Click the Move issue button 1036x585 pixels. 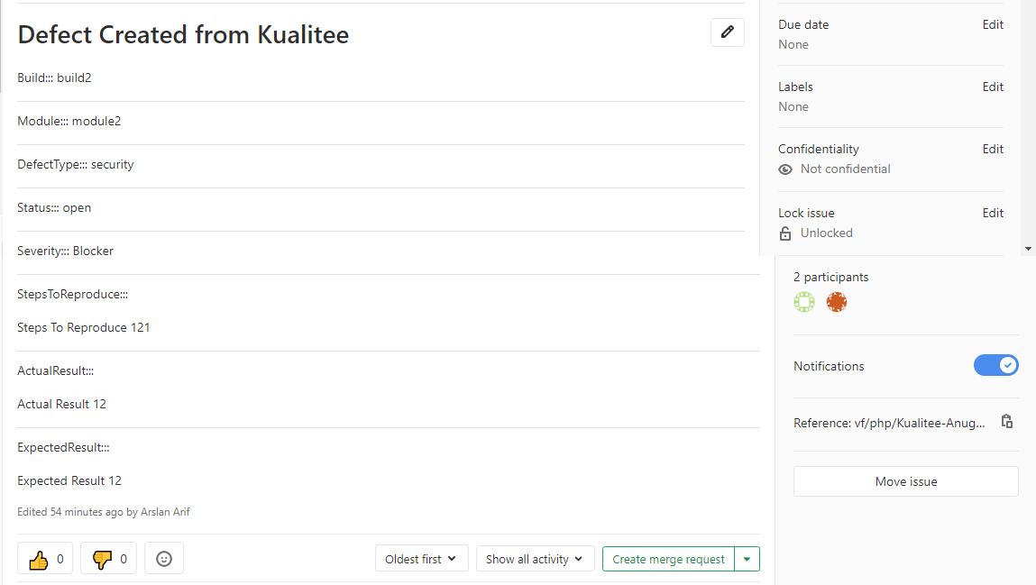(x=906, y=481)
